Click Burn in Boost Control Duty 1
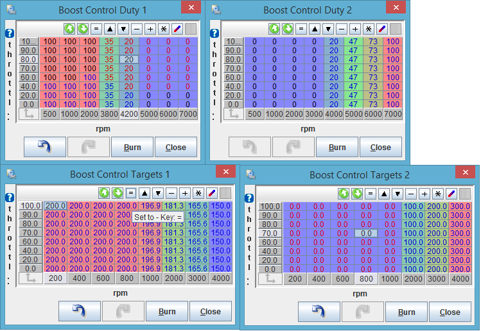 tap(132, 147)
